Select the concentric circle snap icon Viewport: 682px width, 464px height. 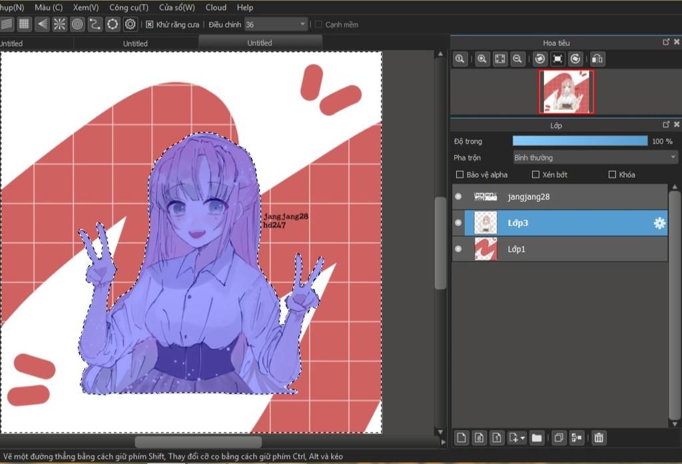click(x=77, y=25)
